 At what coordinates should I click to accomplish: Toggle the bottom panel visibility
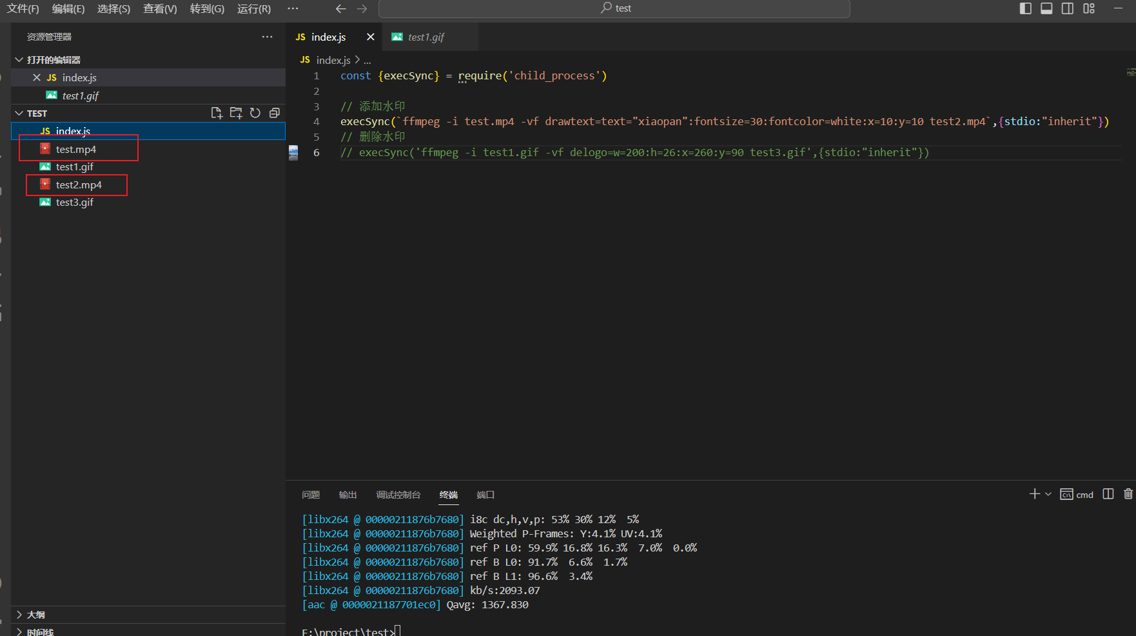click(1046, 8)
